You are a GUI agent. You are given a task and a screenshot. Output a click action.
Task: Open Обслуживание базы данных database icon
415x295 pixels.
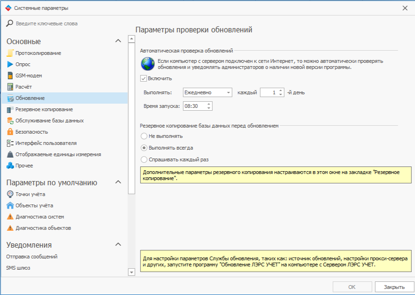pos(10,121)
